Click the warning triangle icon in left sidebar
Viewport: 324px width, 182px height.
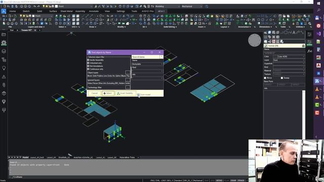coord(4,76)
